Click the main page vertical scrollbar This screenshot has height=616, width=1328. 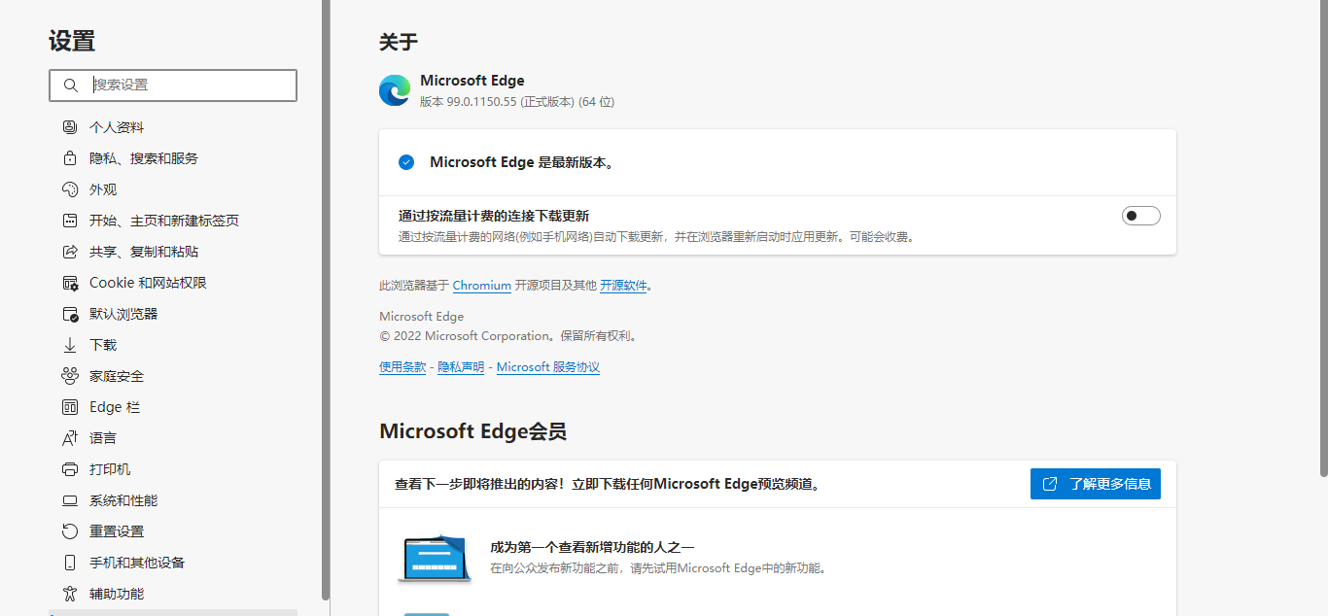1323,238
